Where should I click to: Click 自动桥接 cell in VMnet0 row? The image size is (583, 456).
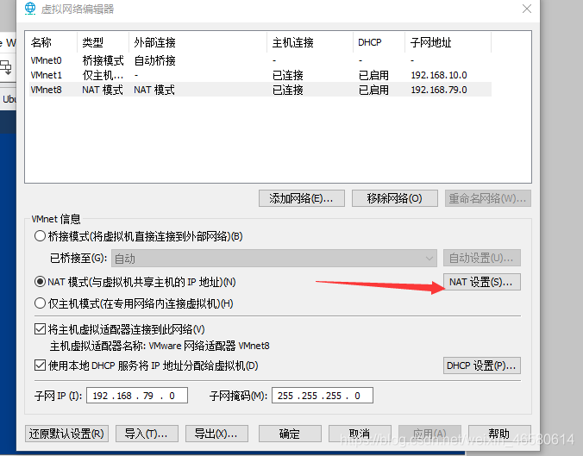[x=154, y=60]
